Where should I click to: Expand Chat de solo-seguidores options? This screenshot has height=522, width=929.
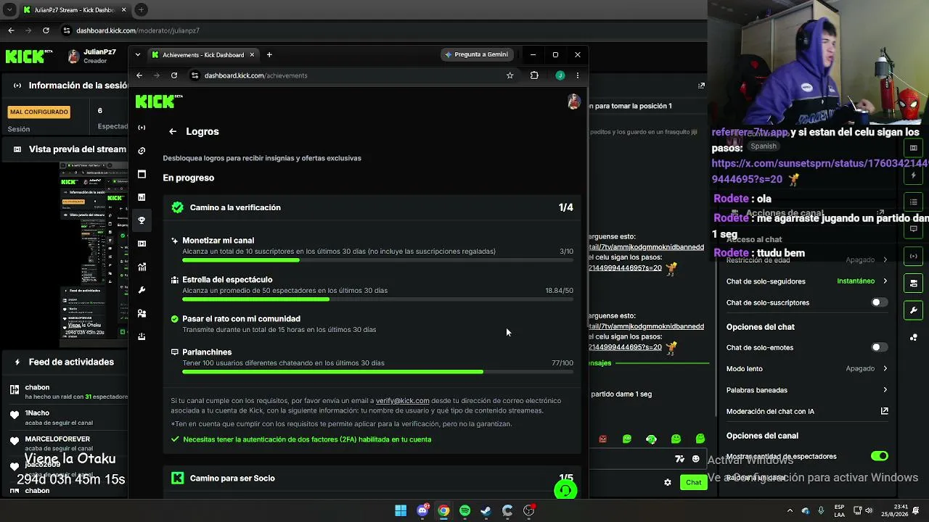(x=885, y=281)
